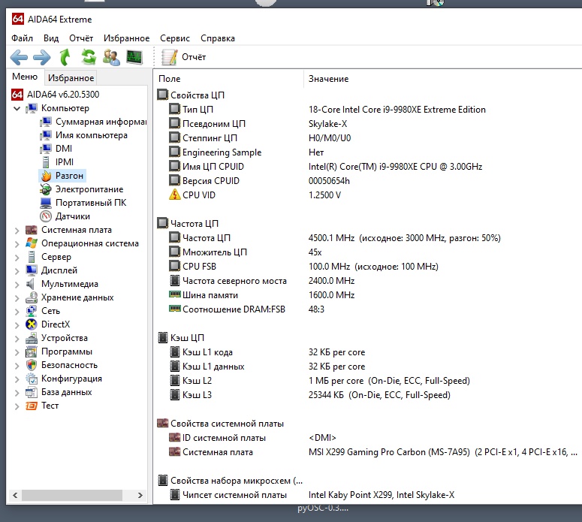582x522 pixels.
Task: Select the IPMI tree item
Action: [57, 162]
